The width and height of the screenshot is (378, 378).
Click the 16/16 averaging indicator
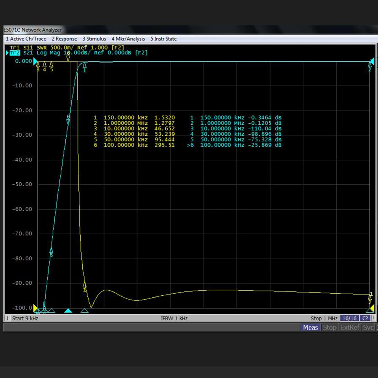click(350, 318)
